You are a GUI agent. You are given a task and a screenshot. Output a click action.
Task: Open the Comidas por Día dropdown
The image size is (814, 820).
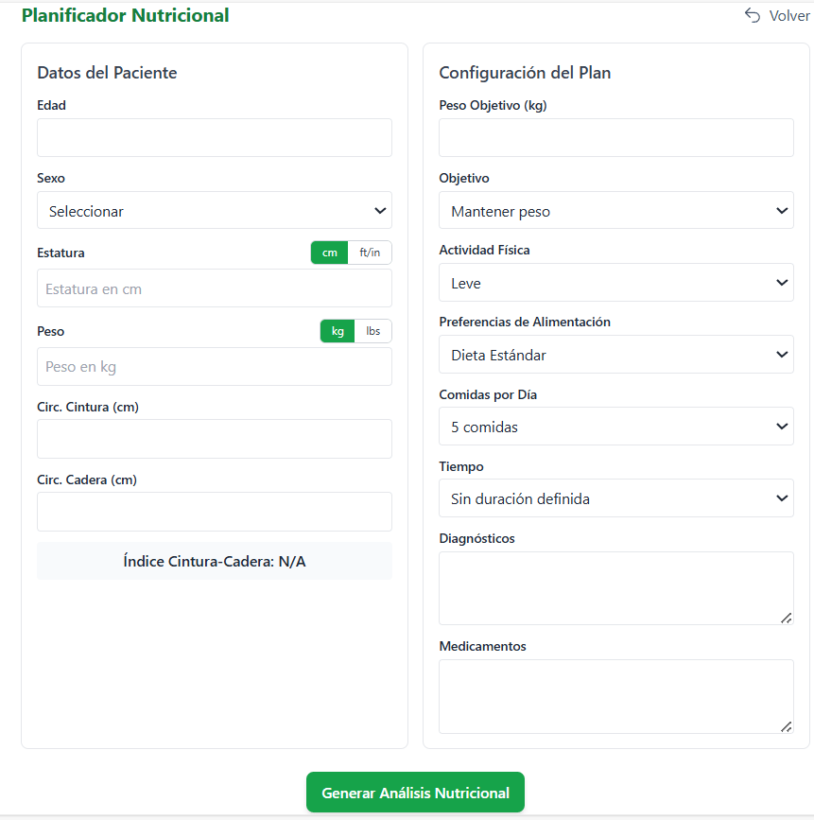point(616,427)
